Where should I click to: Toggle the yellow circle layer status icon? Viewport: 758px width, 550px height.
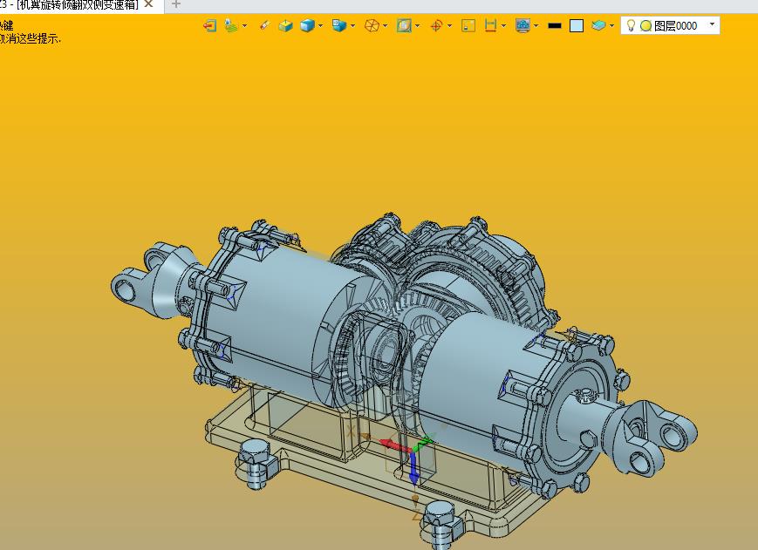[x=645, y=25]
